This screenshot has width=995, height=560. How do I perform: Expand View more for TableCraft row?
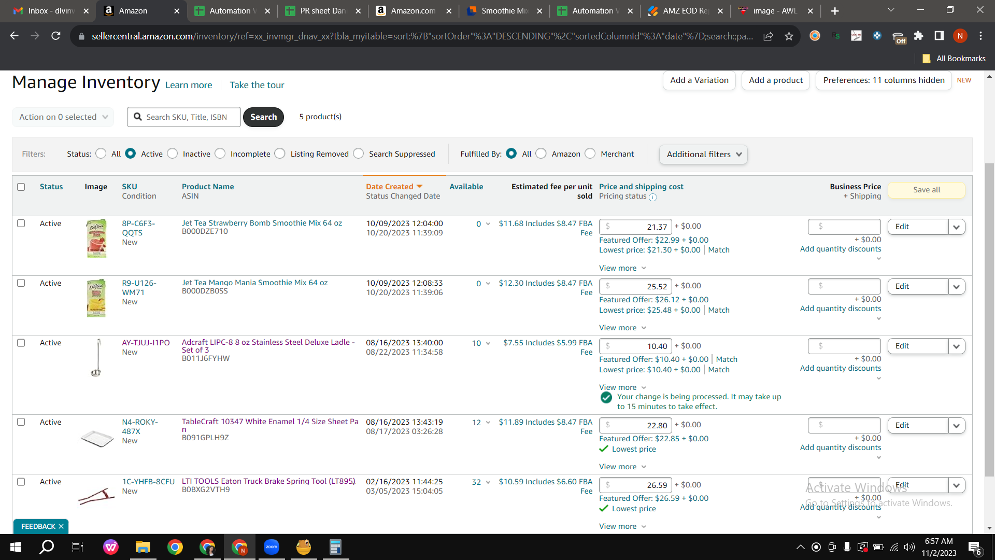(x=622, y=467)
